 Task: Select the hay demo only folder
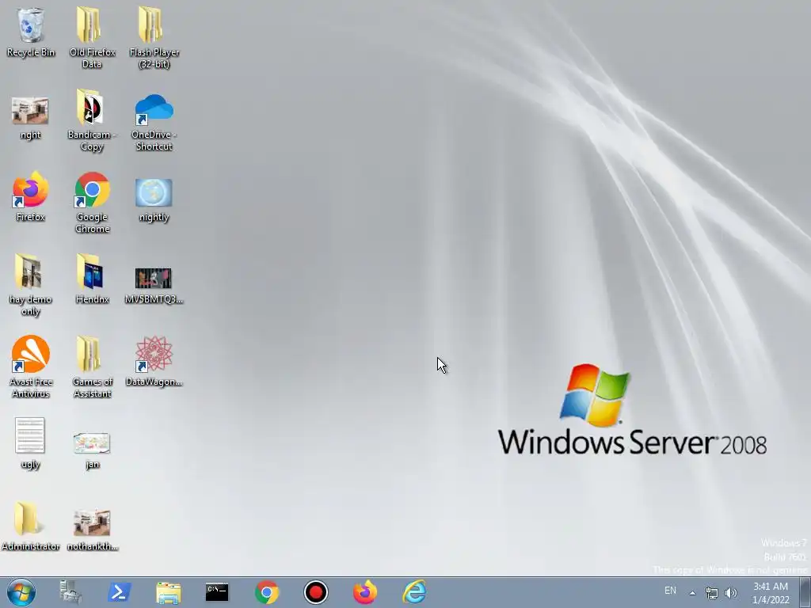[31, 284]
